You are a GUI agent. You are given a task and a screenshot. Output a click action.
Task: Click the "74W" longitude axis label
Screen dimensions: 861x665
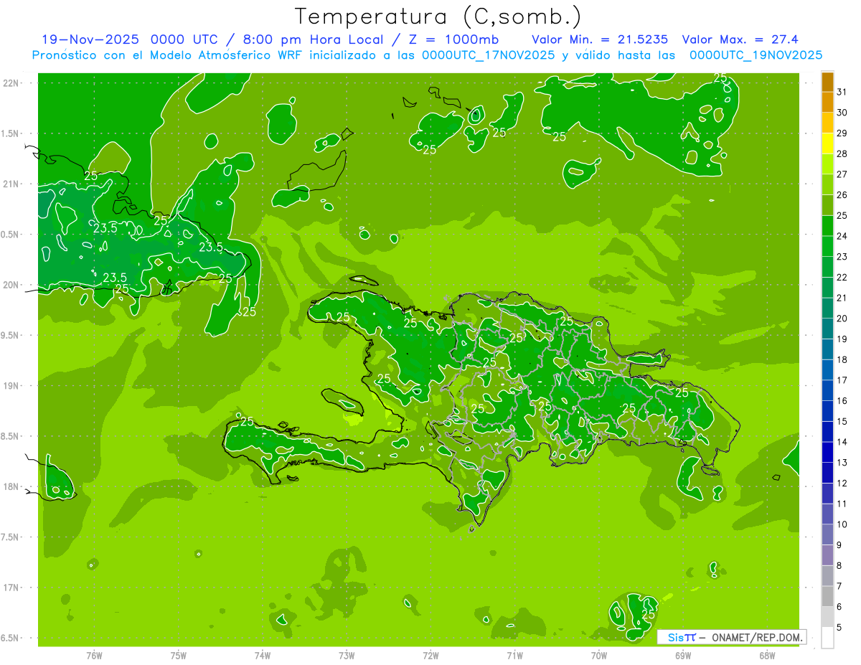[263, 655]
